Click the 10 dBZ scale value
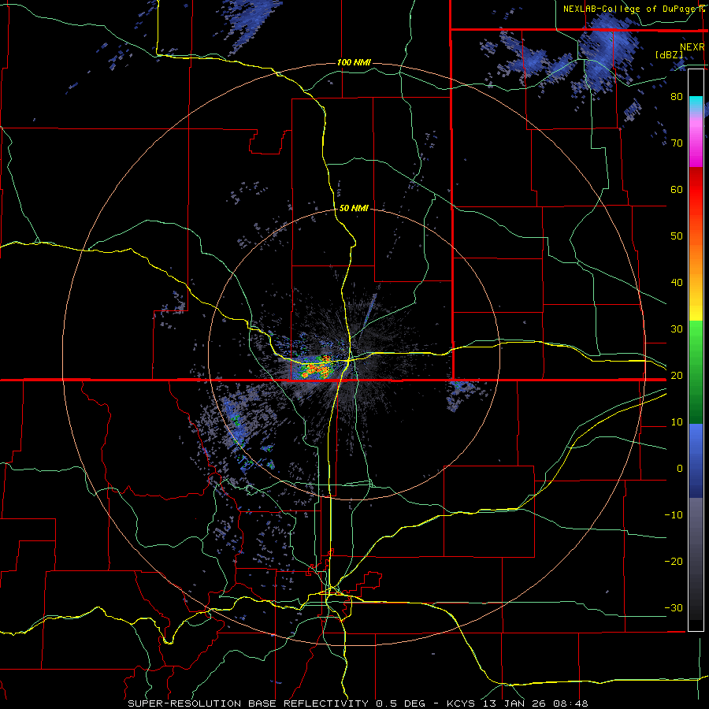 677,422
